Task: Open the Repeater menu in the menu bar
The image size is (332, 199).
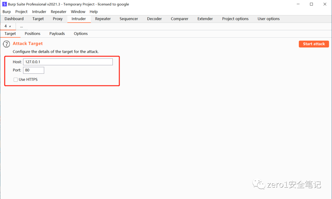Action: coord(58,12)
